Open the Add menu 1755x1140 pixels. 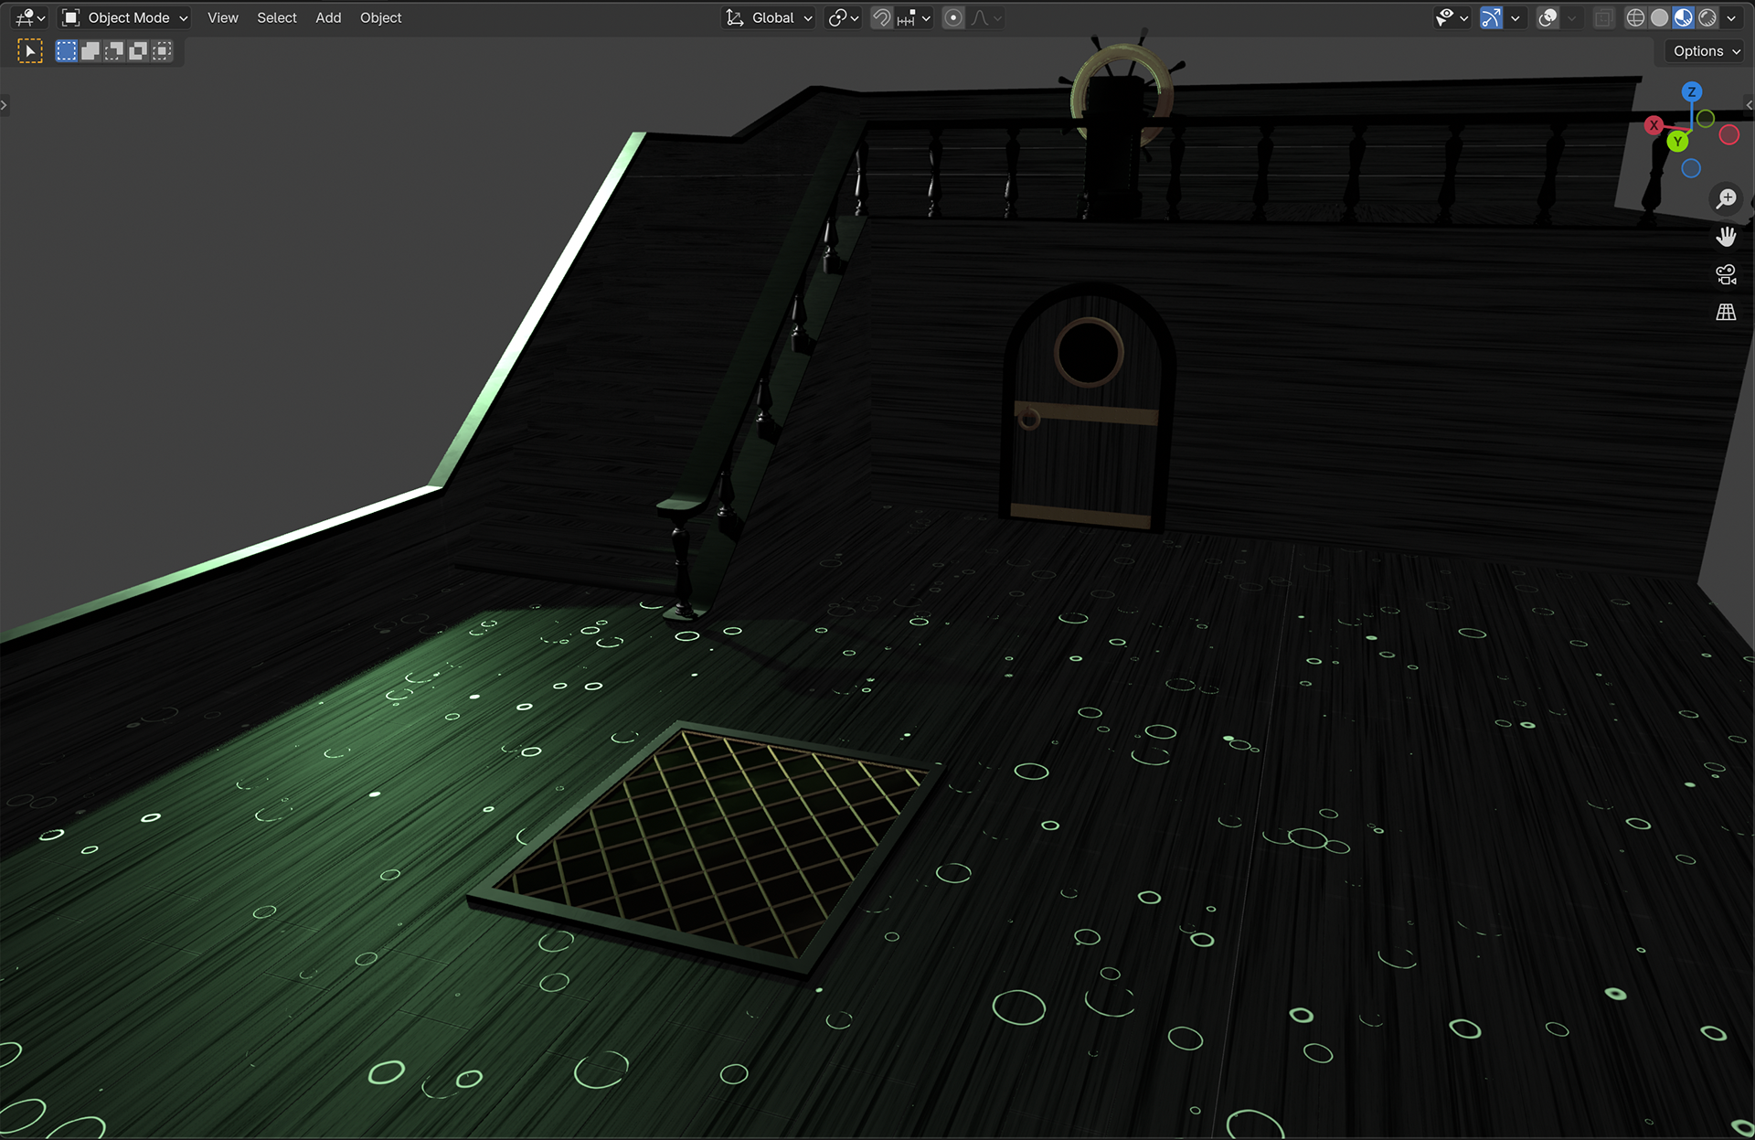[328, 17]
